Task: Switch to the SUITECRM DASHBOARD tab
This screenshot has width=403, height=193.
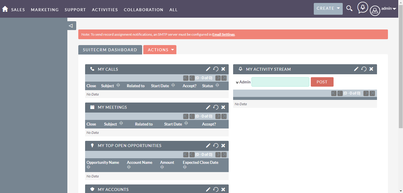Action: (x=110, y=50)
